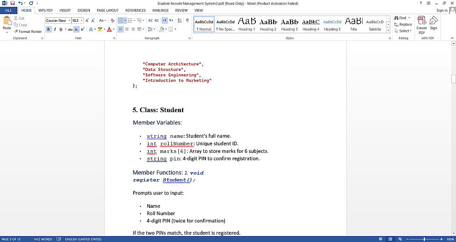Click the 1412 WORDS counter
The width and height of the screenshot is (456, 242).
point(43,239)
